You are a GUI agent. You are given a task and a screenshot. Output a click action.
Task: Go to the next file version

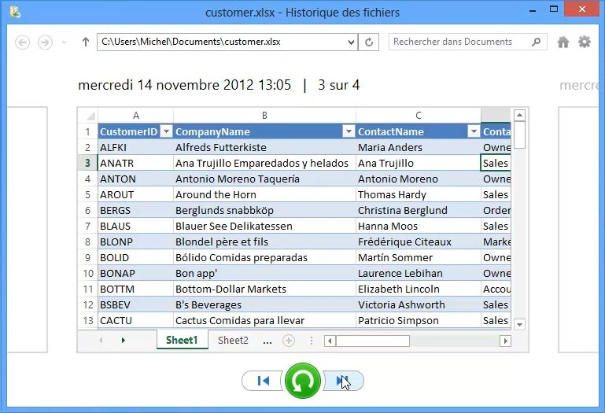344,381
